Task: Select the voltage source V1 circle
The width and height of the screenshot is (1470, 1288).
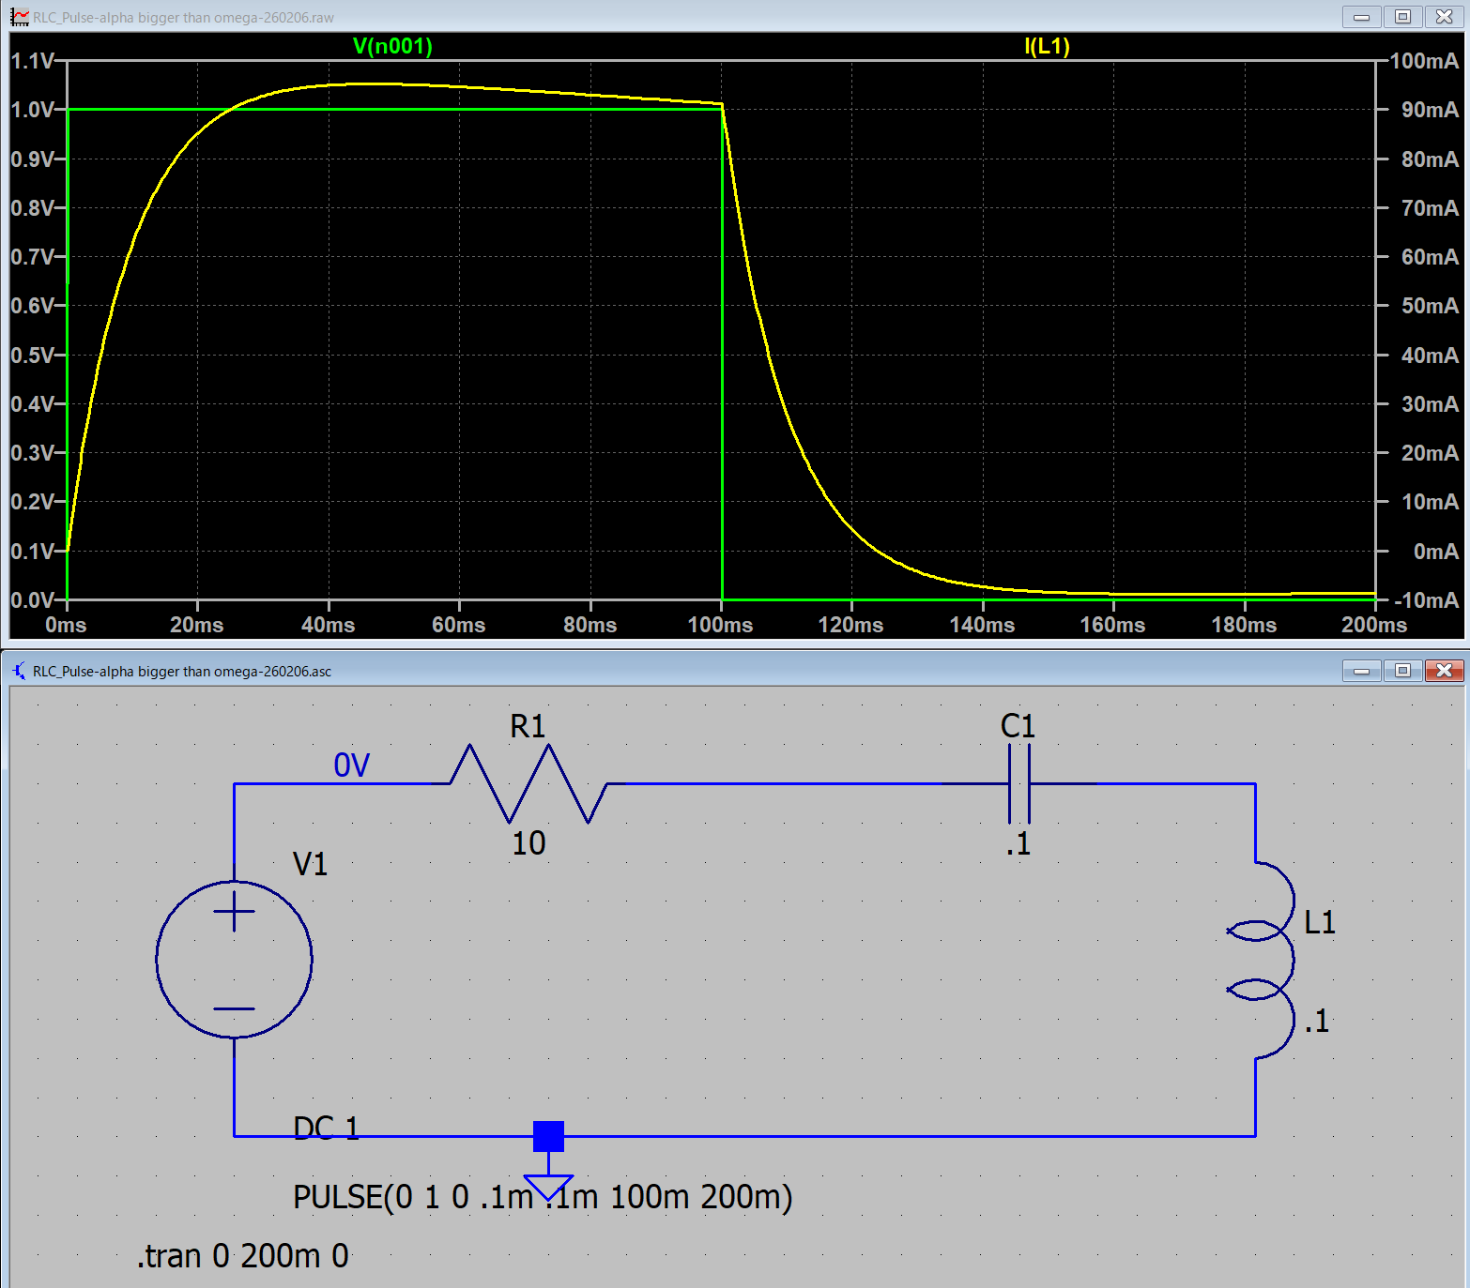Action: pos(234,959)
